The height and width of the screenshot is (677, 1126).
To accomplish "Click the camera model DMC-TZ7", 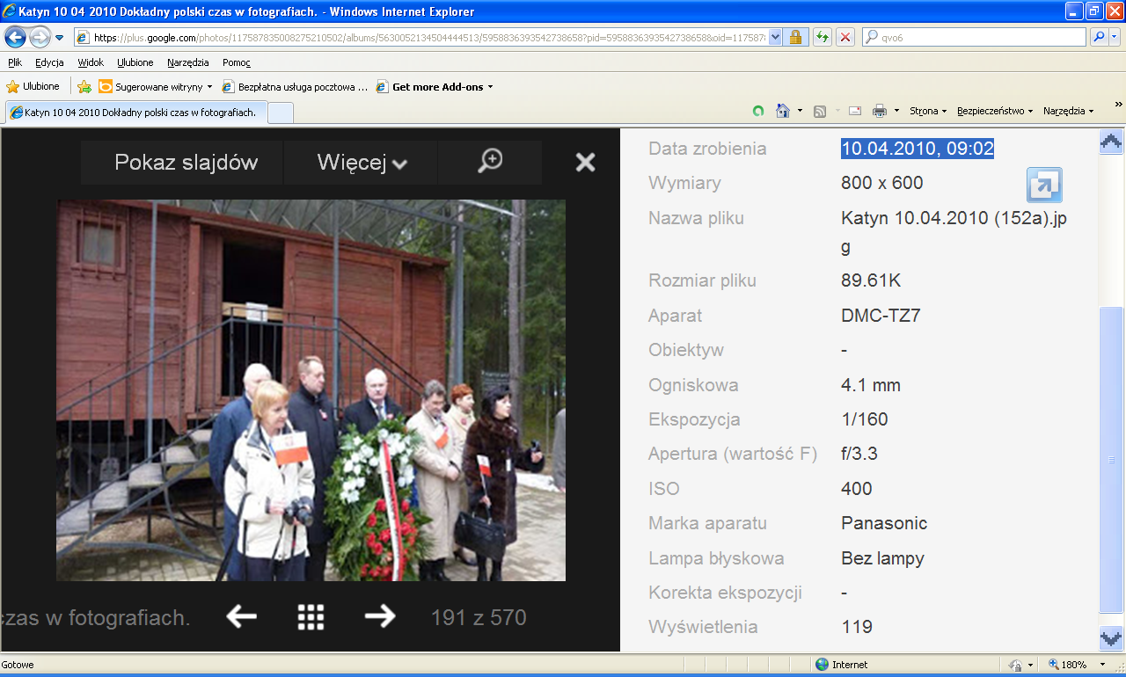I will pyautogui.click(x=881, y=316).
